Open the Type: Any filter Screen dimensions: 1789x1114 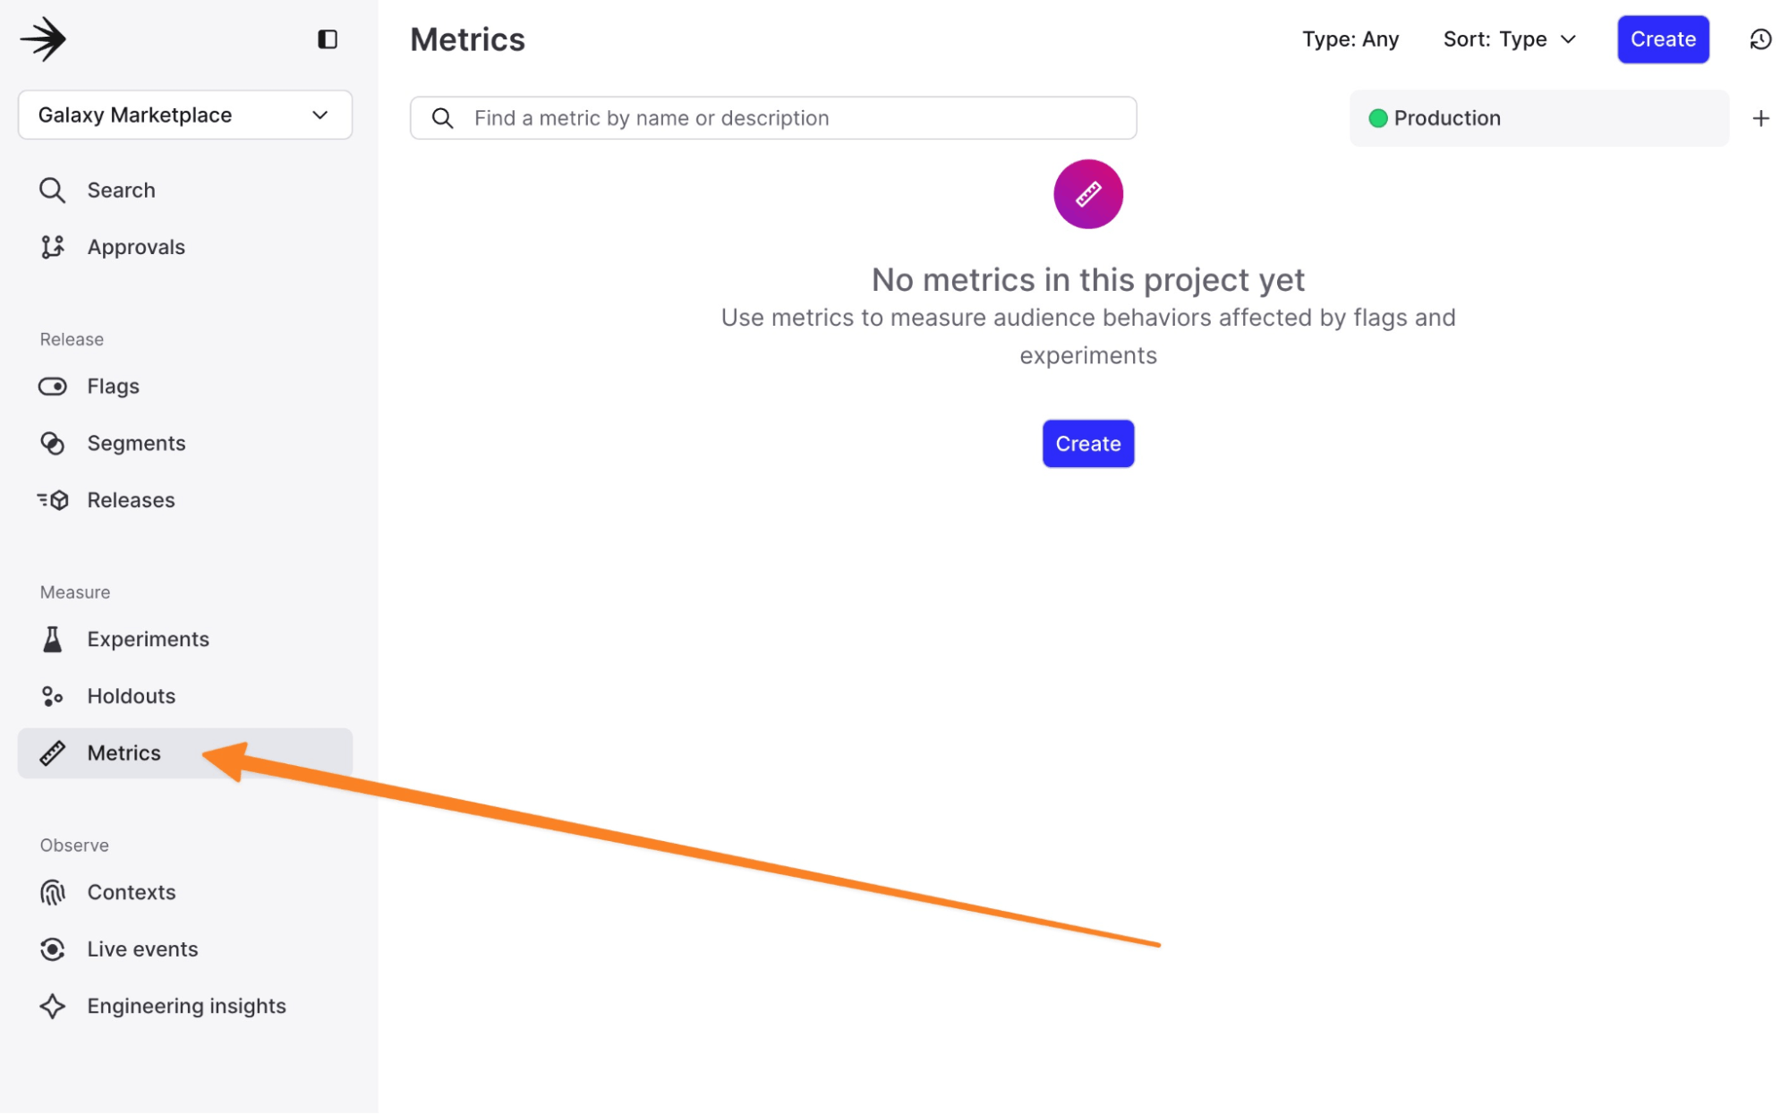point(1350,39)
